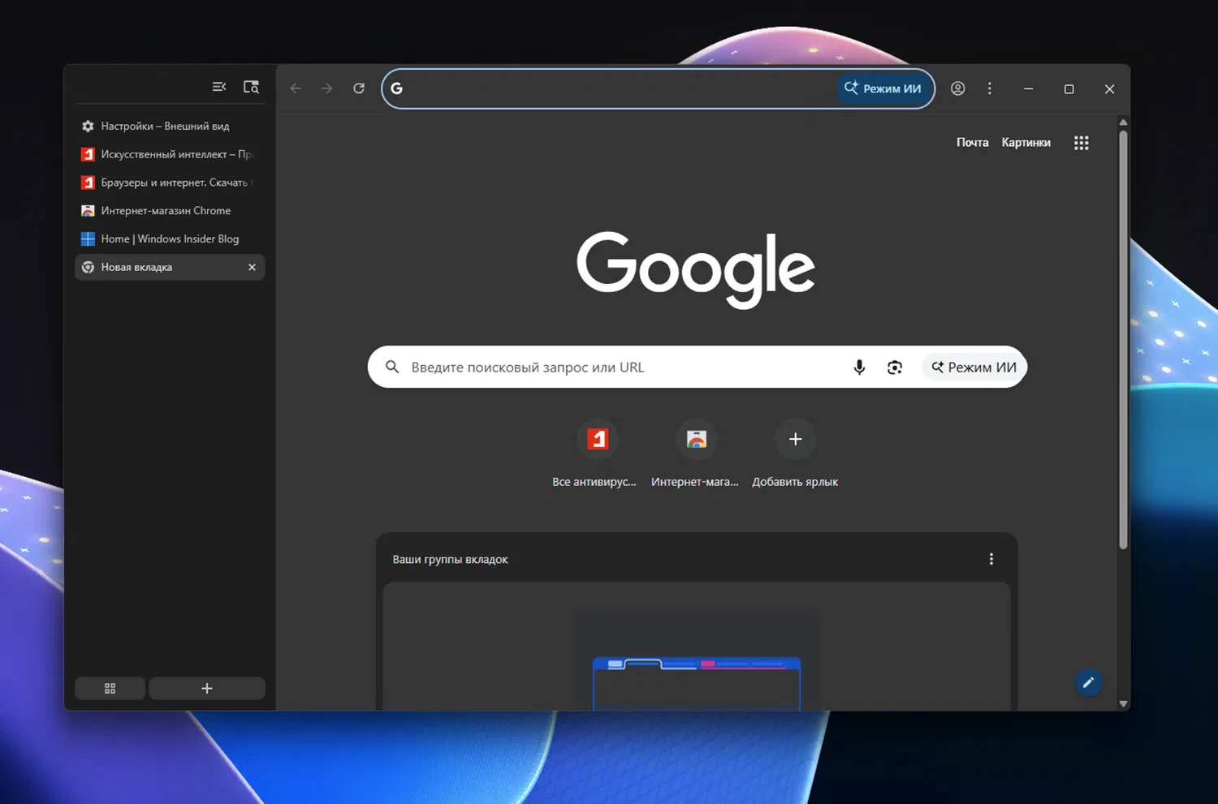This screenshot has height=804, width=1218.
Task: Click the tab groups grid button
Action: pyautogui.click(x=110, y=688)
